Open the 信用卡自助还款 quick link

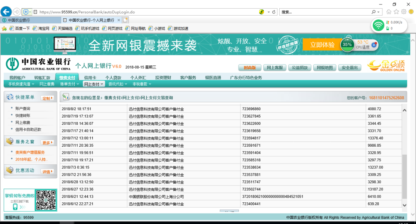(28, 130)
